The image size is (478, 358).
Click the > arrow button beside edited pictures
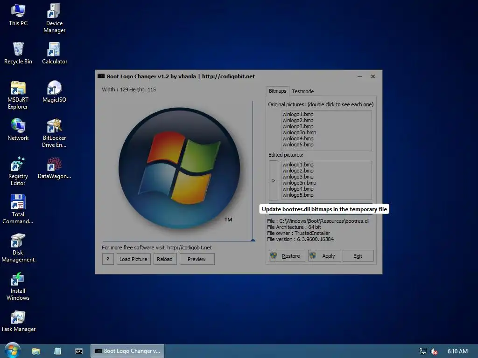274,180
